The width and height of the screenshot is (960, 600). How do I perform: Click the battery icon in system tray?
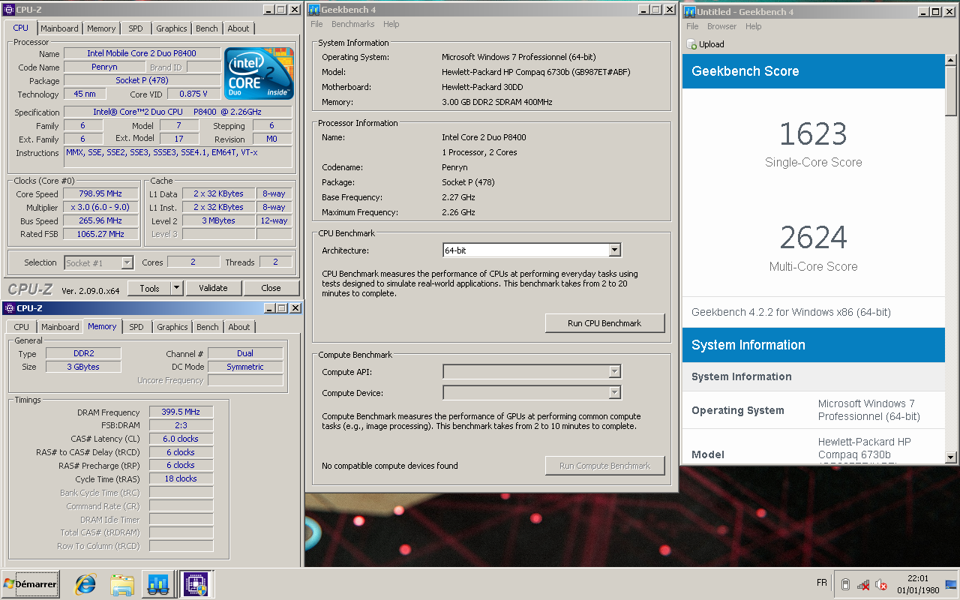[x=845, y=584]
